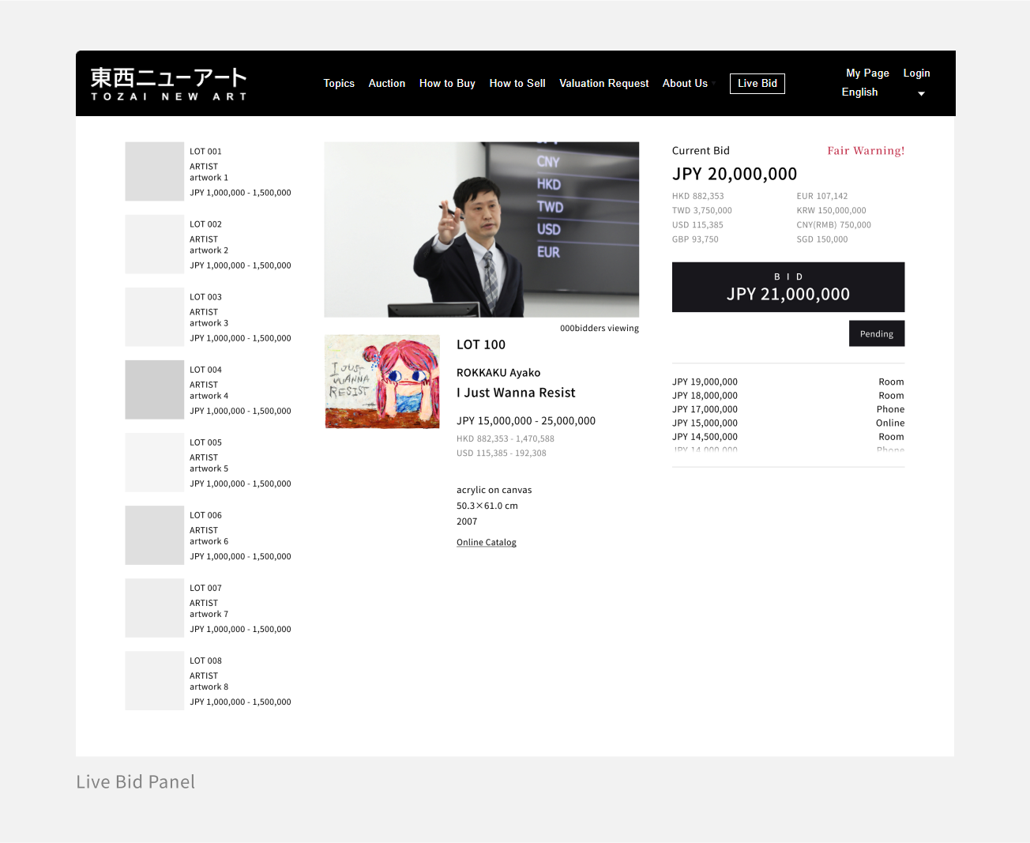This screenshot has width=1030, height=843.
Task: Select the LOT 001 thumbnail
Action: coord(154,171)
